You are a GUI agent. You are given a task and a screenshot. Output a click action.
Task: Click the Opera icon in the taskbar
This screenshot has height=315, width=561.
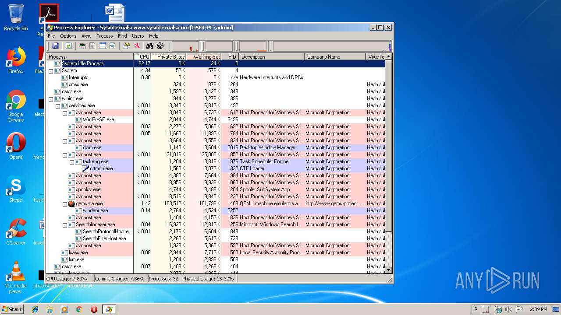94,309
